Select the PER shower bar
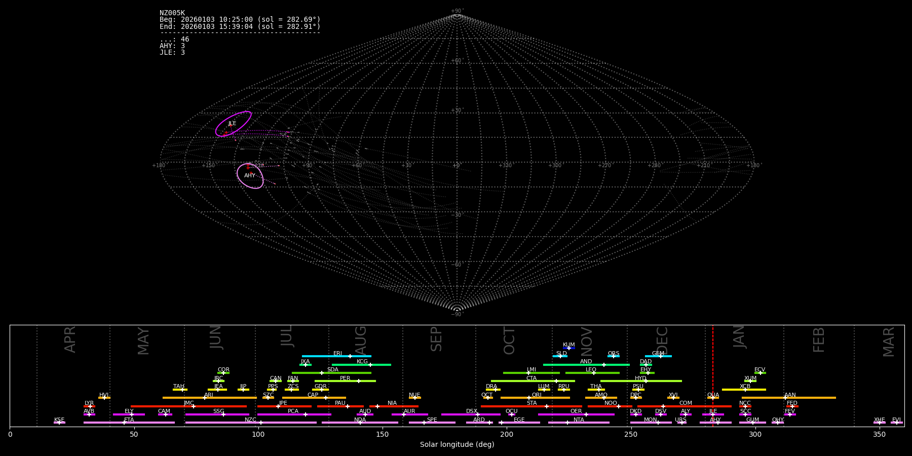Screen dimensions: 912x456 pos(345,381)
